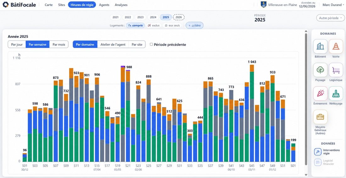Select year 2023

tap(140, 17)
